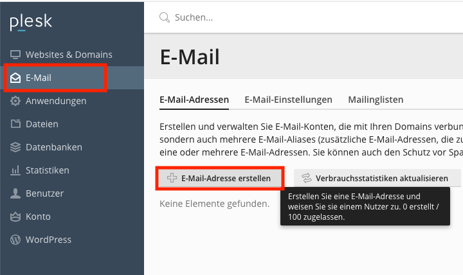463x275 pixels.
Task: Click the plus icon on E-Mail-Adresse erstellen
Action: [172, 178]
